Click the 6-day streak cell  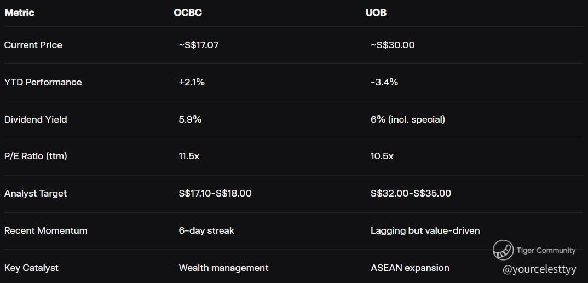[206, 230]
